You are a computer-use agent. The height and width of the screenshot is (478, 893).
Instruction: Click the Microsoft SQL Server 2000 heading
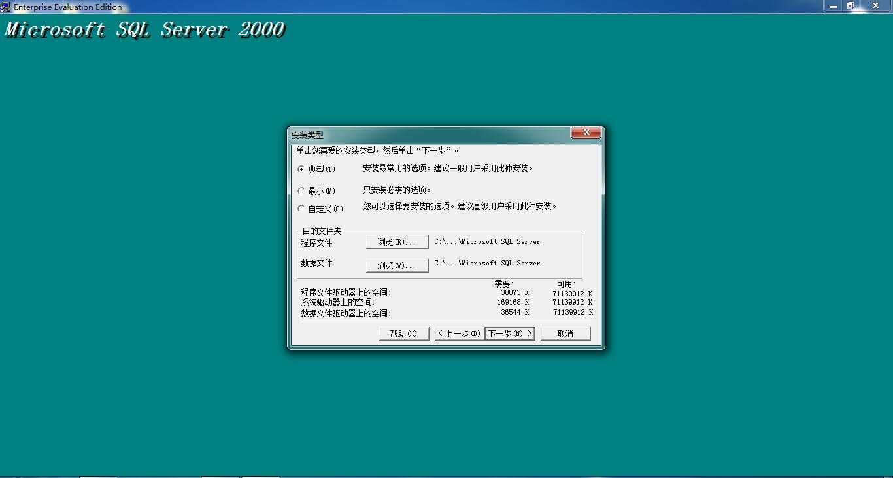[x=144, y=29]
